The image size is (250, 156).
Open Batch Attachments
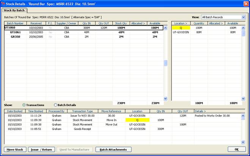click(x=113, y=150)
